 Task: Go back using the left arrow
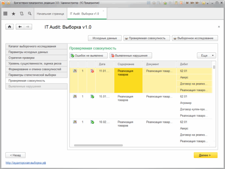tap(20, 27)
